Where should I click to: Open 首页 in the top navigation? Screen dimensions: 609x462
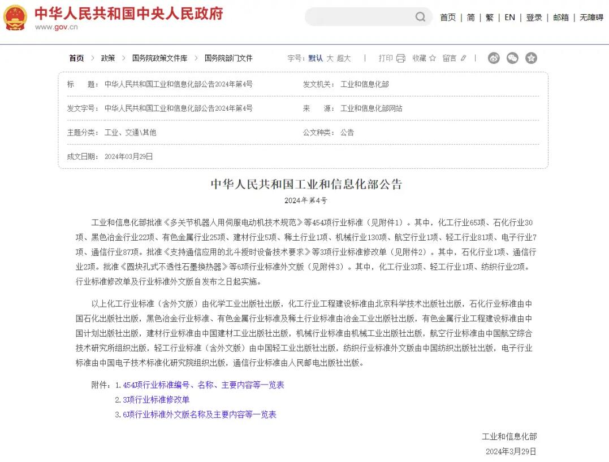tap(448, 18)
